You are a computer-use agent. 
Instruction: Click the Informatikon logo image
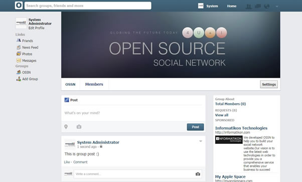[229, 139]
